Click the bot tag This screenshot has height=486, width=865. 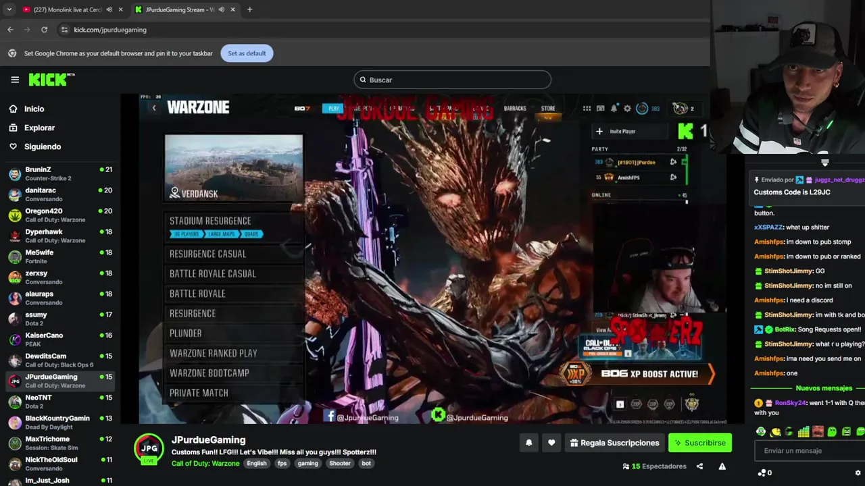click(x=366, y=464)
